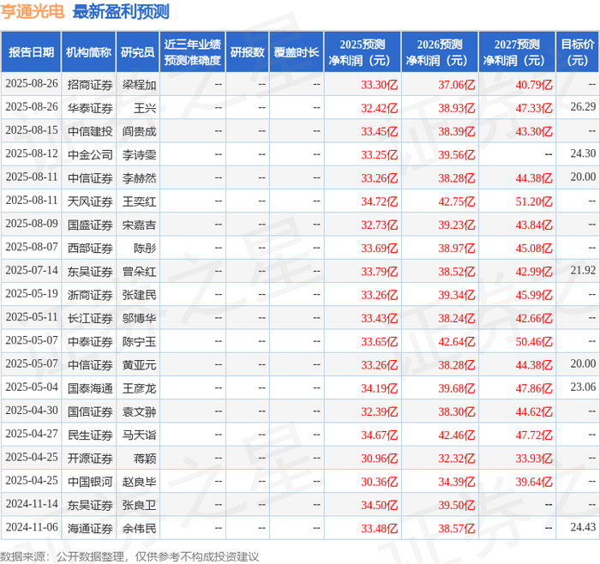Screen dimensions: 600x564
Task: Click the 机构简称 column header
Action: (x=88, y=52)
